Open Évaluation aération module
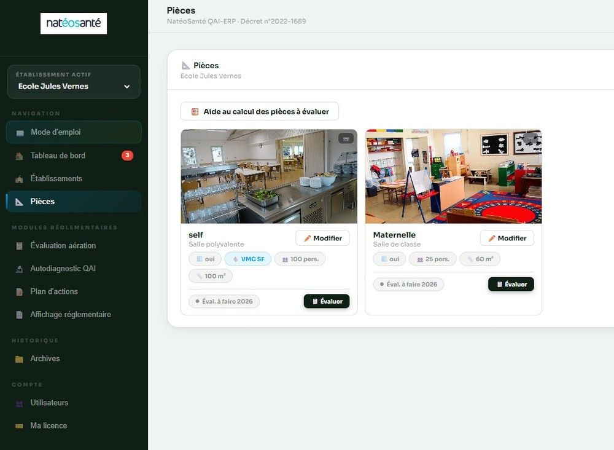The image size is (614, 450). 74,246
